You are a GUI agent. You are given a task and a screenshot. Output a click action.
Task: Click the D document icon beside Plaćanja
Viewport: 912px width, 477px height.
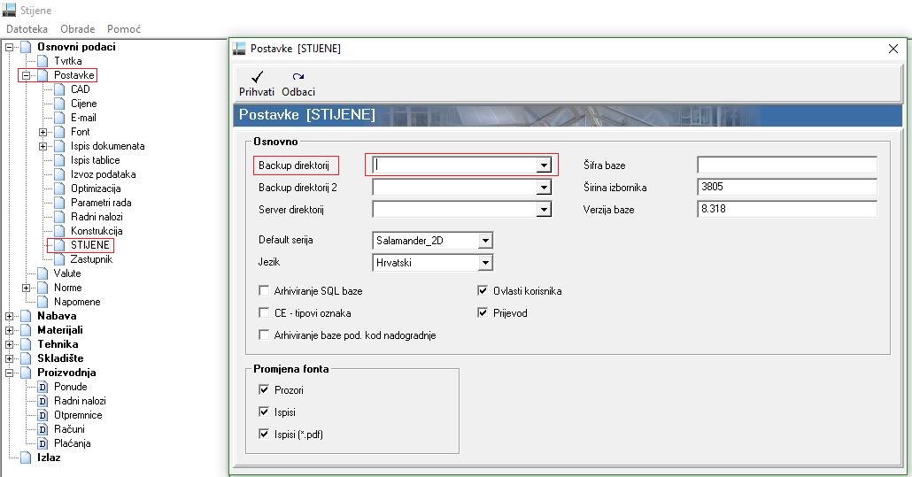(43, 443)
